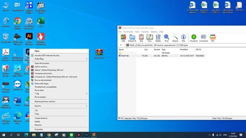Open WinRAR Tools menu
This screenshot has height=138, width=246.
137,31
